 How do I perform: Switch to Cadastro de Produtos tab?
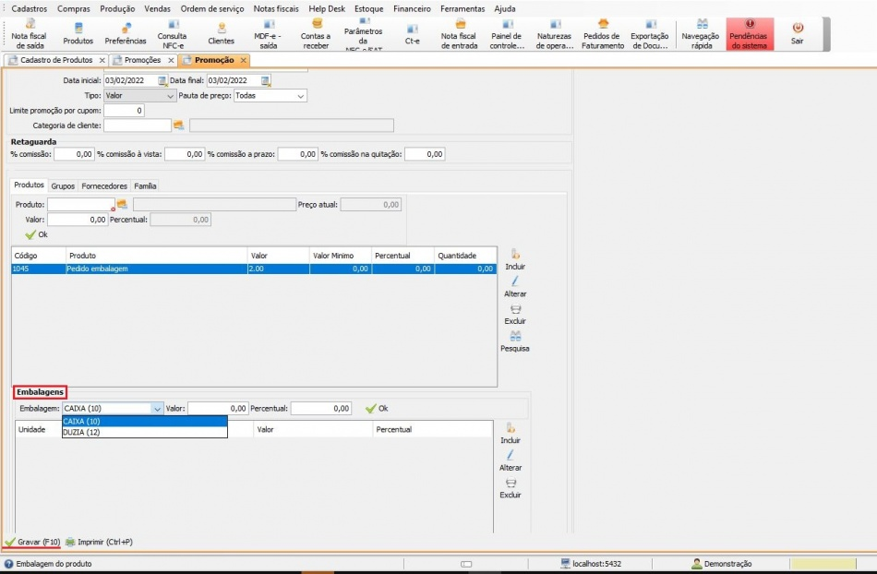tap(55, 60)
